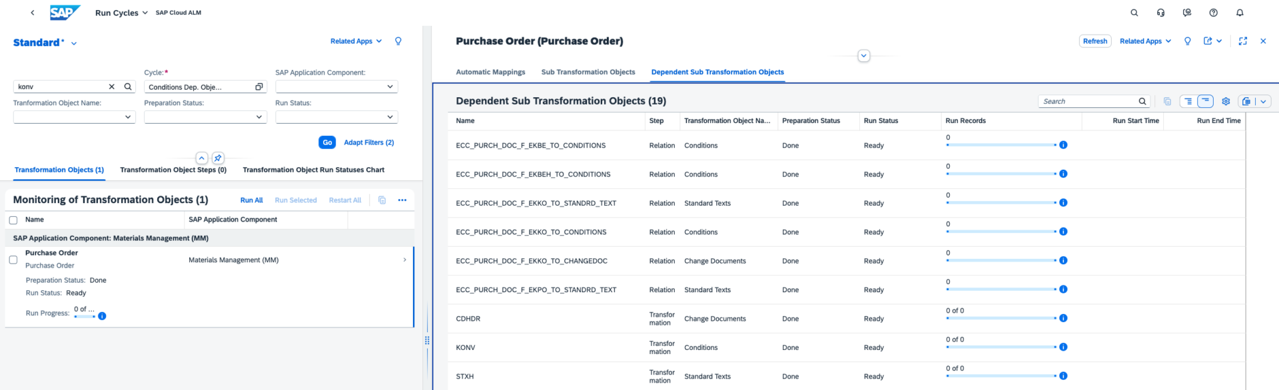Open the Automatic Mappings tab
Screen dimensions: 1279x390
(x=490, y=72)
